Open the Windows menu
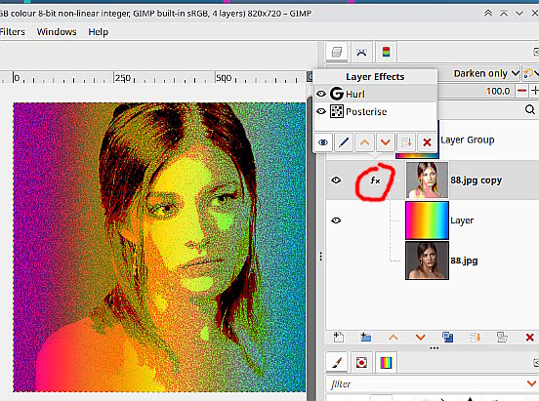The width and height of the screenshot is (539, 401). click(57, 31)
